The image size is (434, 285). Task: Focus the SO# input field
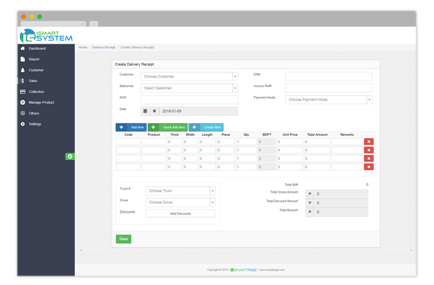pyautogui.click(x=189, y=100)
